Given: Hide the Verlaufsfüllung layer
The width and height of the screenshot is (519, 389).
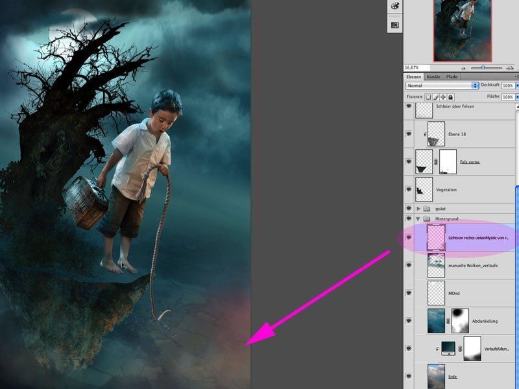Looking at the screenshot, I should 409,348.
